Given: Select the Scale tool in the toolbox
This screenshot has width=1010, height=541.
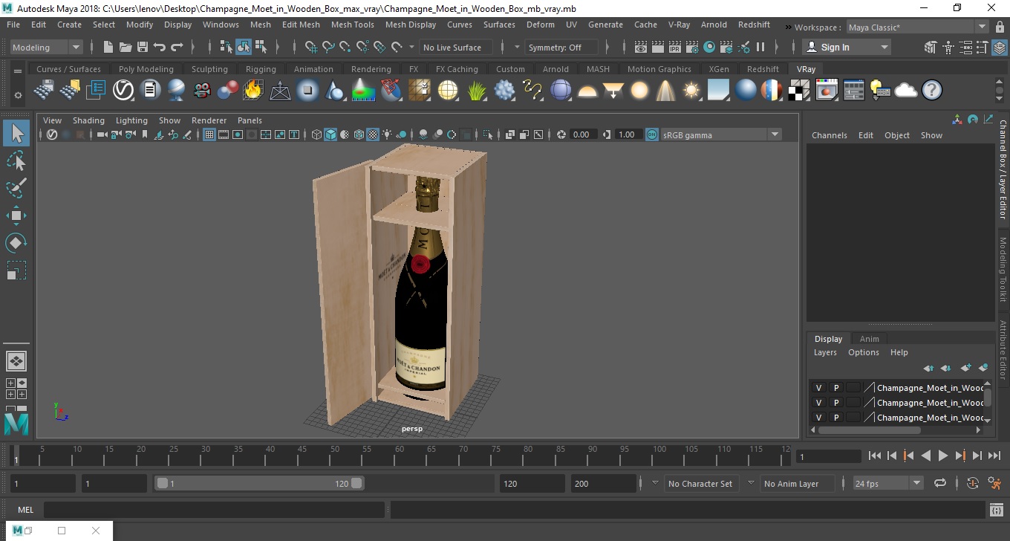Looking at the screenshot, I should (16, 270).
